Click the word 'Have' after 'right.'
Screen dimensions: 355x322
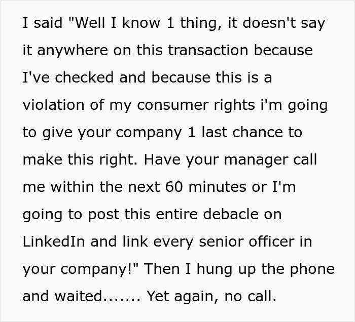tap(162, 159)
